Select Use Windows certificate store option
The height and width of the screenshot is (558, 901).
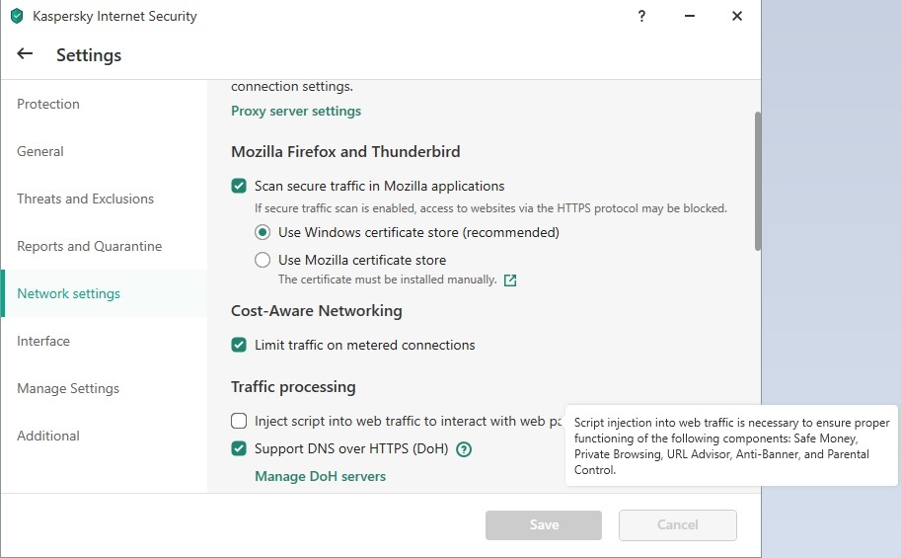[x=263, y=233]
